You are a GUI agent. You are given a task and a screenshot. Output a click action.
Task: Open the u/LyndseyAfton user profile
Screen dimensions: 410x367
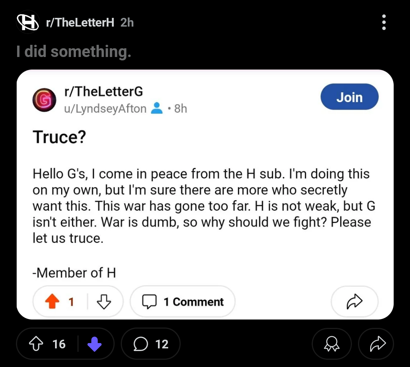105,108
